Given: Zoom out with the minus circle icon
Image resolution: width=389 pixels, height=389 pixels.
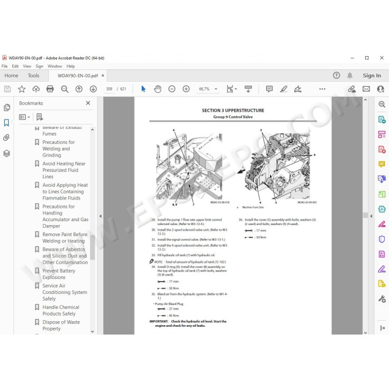Looking at the screenshot, I should click(172, 89).
